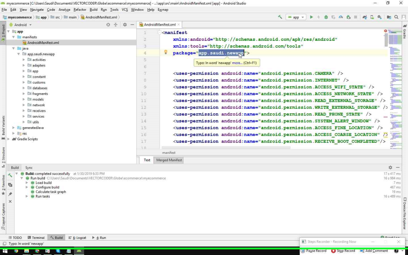Expand the generatedJava folder
Image resolution: width=408 pixels, height=255 pixels.
coord(14,128)
